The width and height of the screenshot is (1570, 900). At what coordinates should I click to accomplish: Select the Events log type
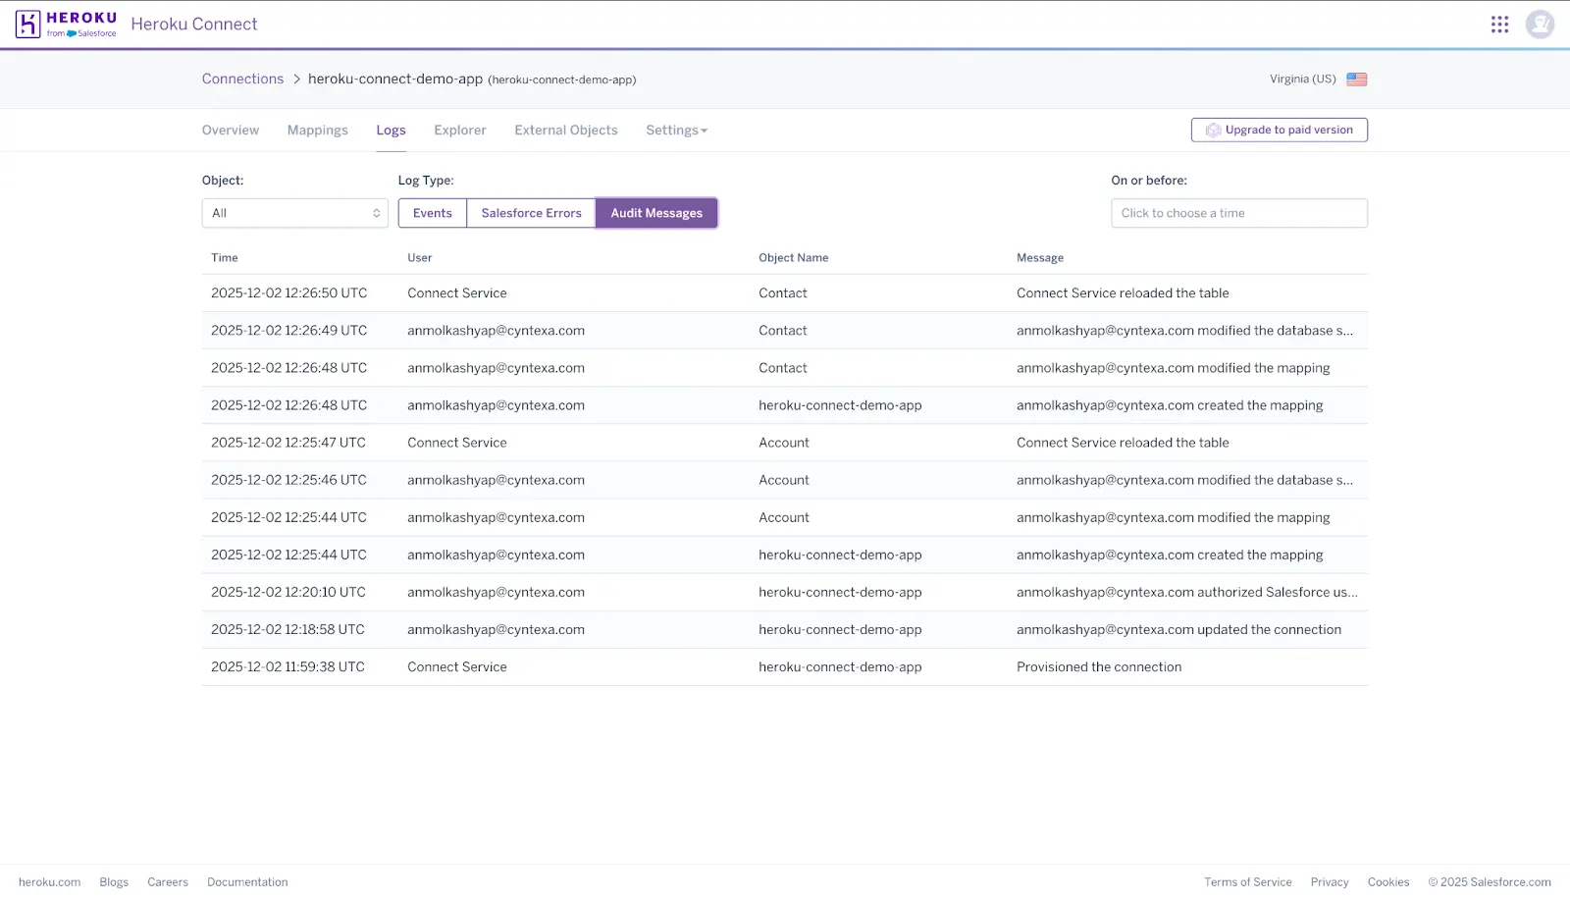click(x=432, y=212)
